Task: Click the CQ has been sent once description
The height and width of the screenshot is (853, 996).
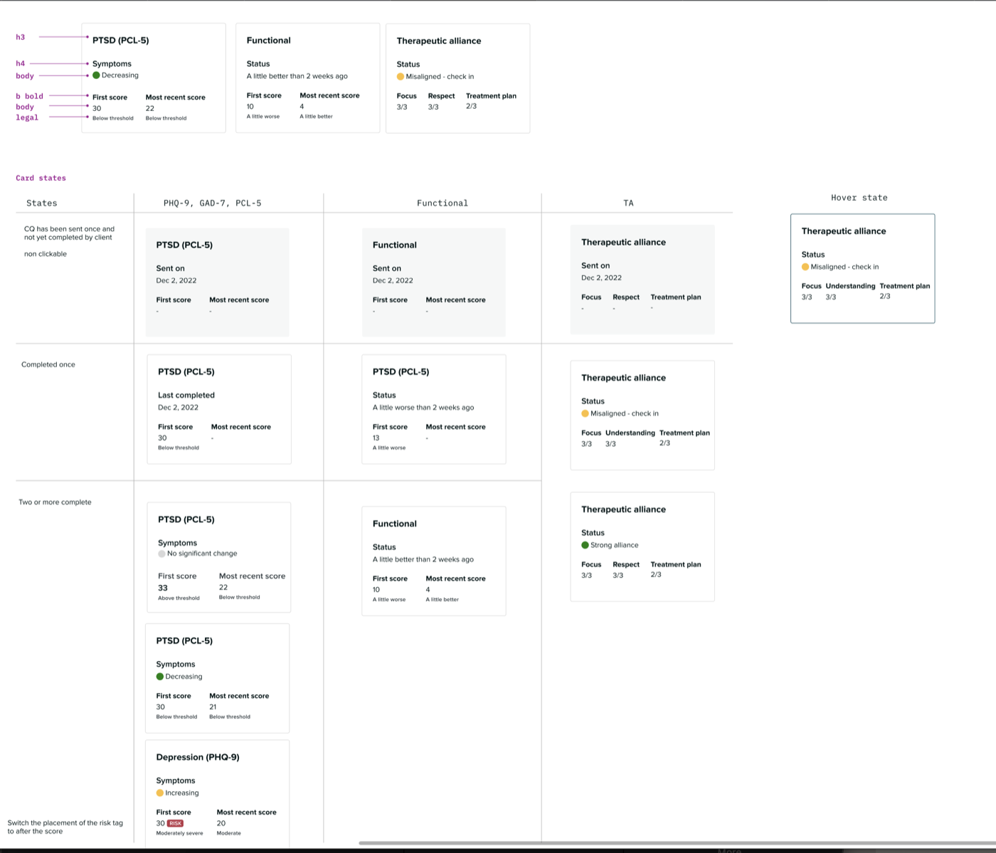Action: coord(69,233)
